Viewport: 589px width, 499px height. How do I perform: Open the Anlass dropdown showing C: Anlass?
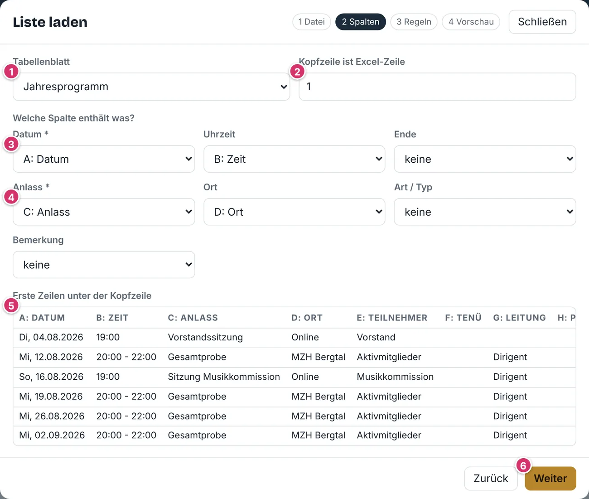[x=104, y=212]
